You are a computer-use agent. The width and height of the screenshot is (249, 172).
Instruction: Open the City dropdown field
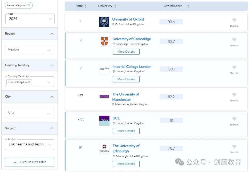click(x=30, y=113)
